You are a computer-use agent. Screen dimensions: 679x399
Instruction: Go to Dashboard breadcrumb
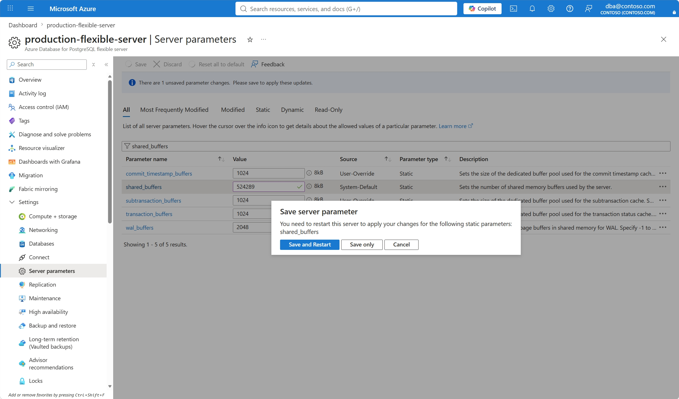coord(23,25)
